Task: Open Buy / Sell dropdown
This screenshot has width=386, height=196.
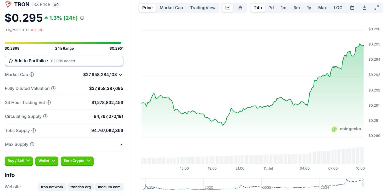Action: [19, 161]
